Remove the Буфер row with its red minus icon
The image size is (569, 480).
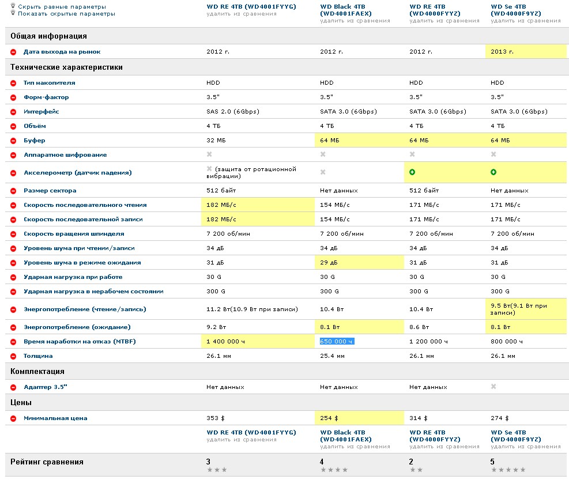[13, 141]
